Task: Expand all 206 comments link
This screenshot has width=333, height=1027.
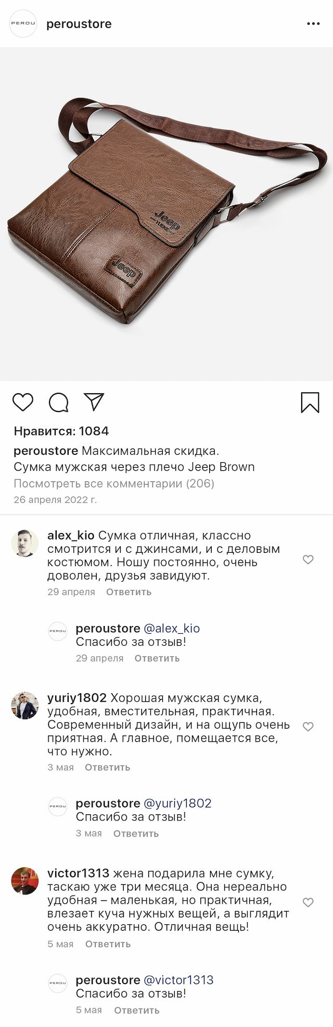Action: [114, 484]
